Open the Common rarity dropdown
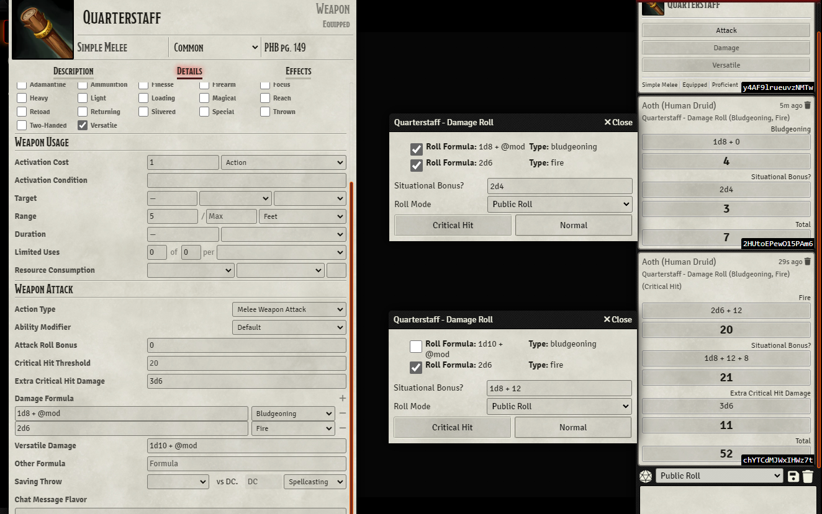 tap(214, 47)
